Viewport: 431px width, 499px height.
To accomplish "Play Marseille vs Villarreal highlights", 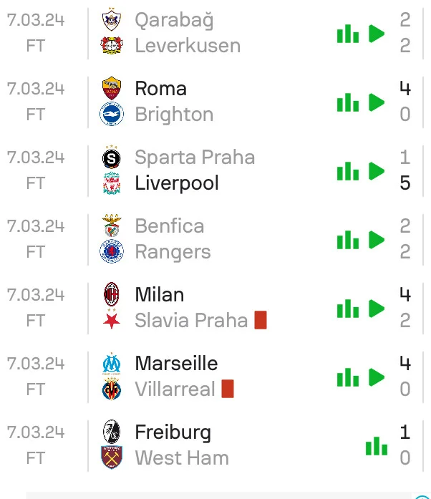I will coord(377,377).
